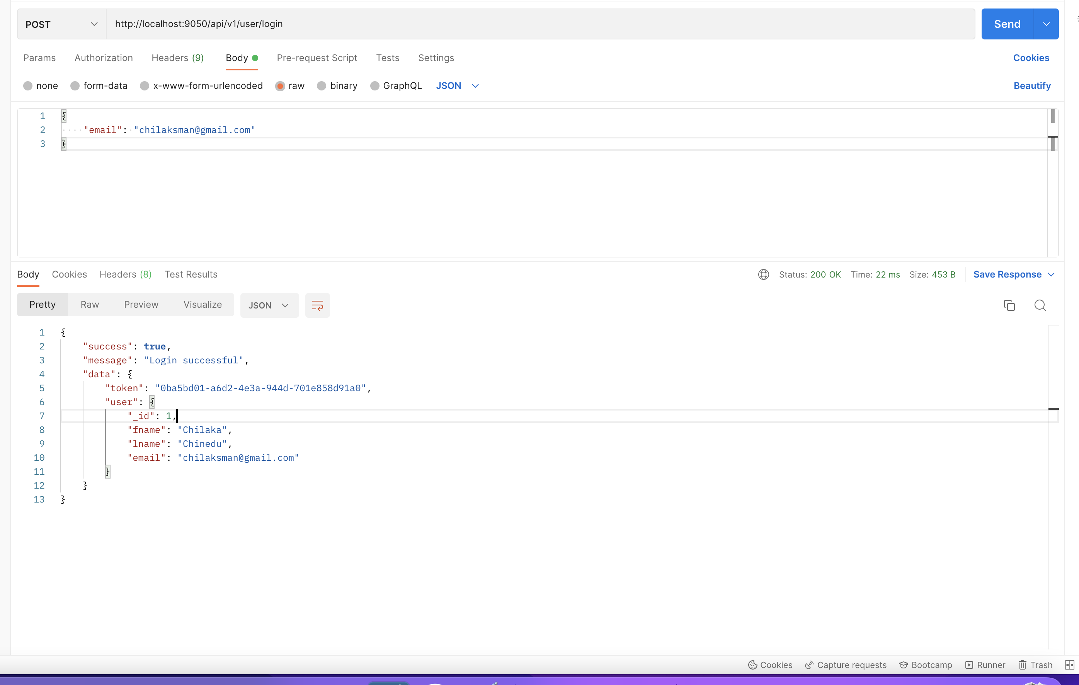Choose GraphQL as the body format

point(396,86)
